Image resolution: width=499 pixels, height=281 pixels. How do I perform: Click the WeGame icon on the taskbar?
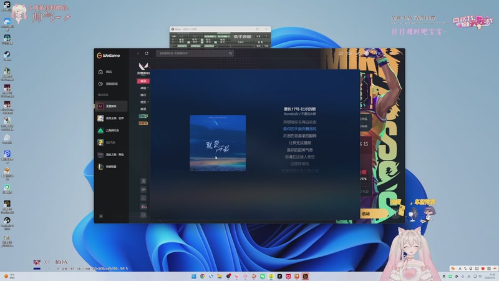tap(305, 276)
